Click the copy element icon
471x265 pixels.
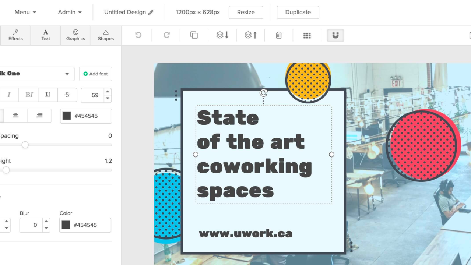194,35
